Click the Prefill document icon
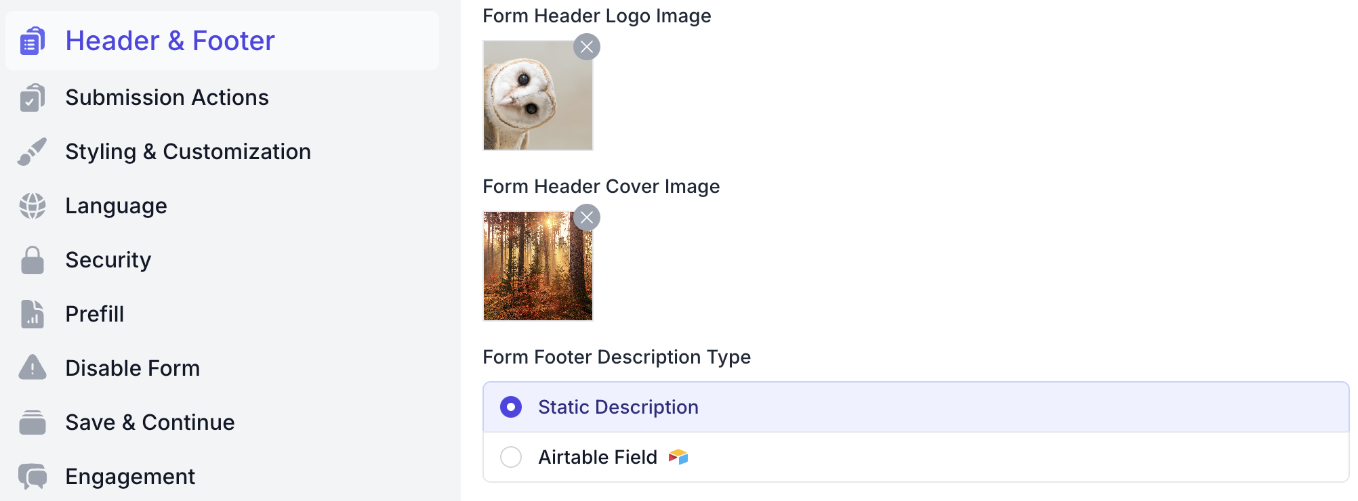This screenshot has height=501, width=1358. (33, 314)
